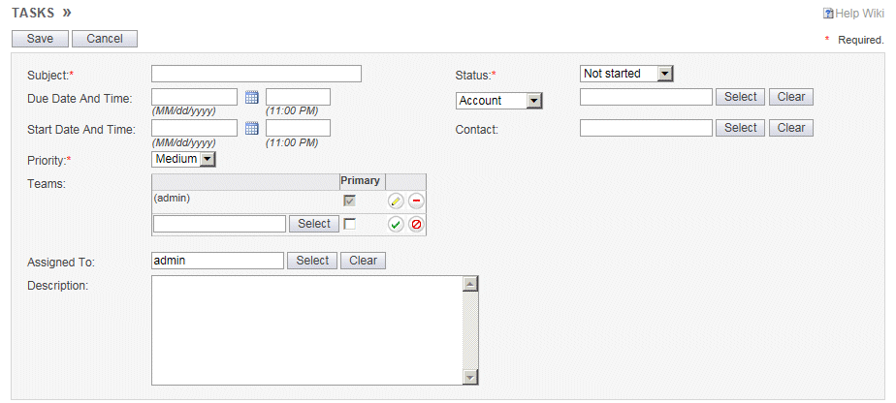Click pencil edit icon for admin team
The height and width of the screenshot is (403, 896).
(x=396, y=201)
